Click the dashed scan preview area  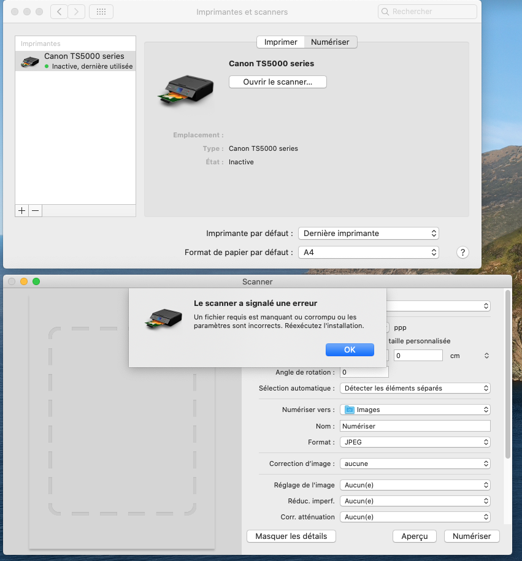(x=122, y=421)
